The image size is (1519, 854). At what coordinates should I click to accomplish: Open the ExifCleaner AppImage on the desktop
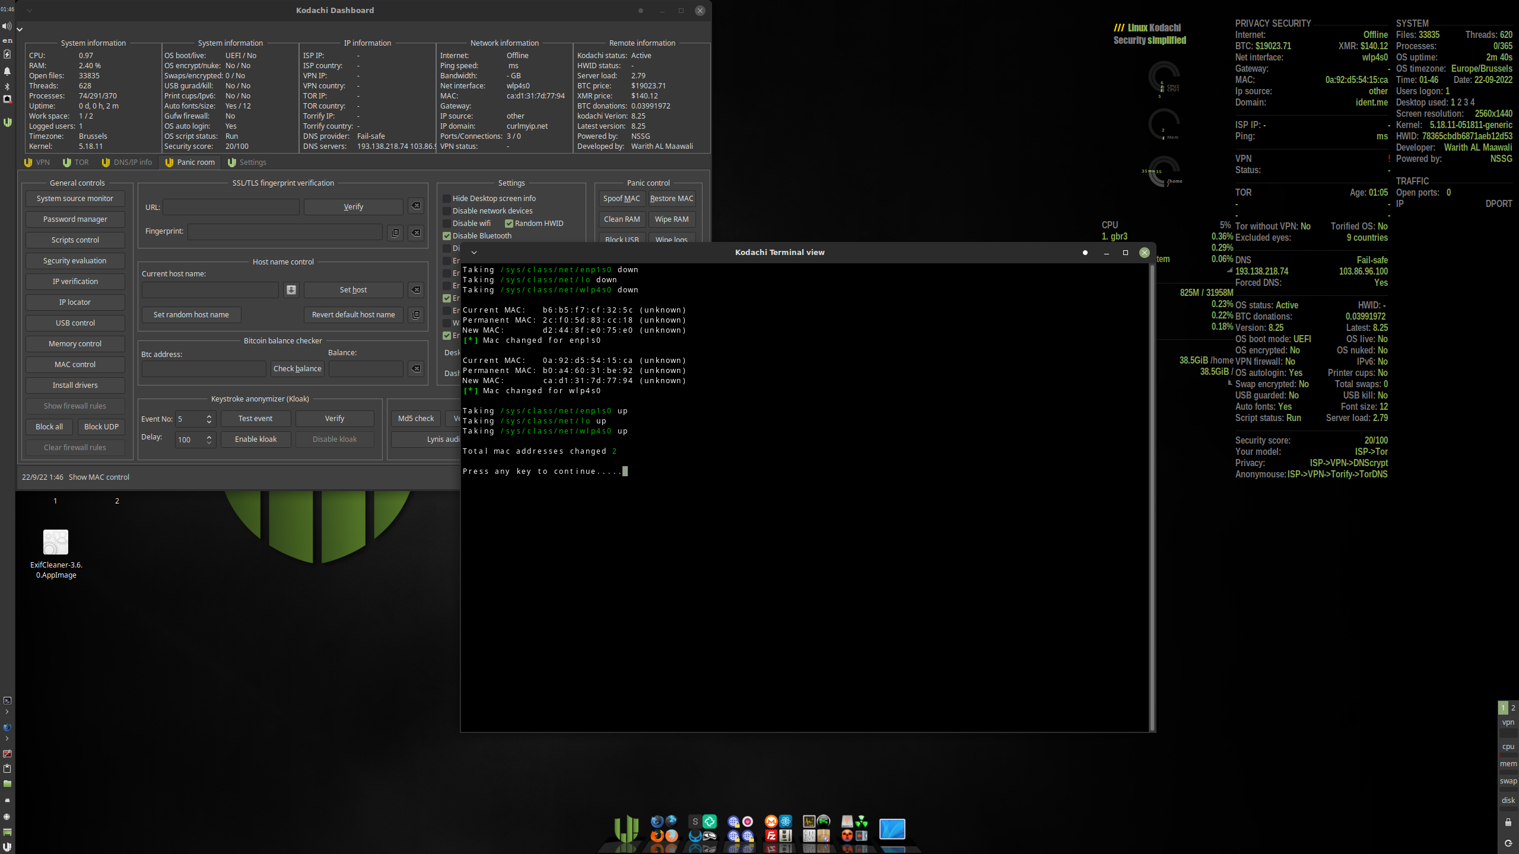click(x=56, y=553)
